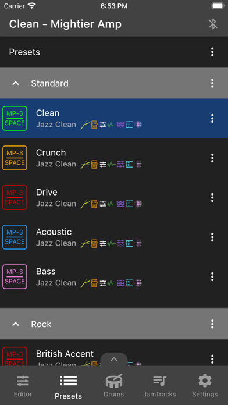Screen dimensions: 228x405
Task: Expand the bottom pull-up handle chevron
Action: [114, 359]
